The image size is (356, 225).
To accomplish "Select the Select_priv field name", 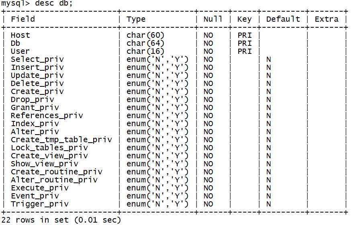I will point(37,59).
